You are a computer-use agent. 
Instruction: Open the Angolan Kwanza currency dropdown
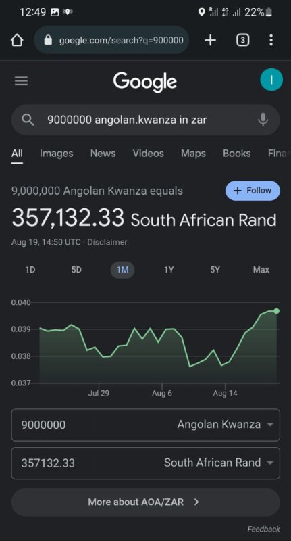[226, 425]
